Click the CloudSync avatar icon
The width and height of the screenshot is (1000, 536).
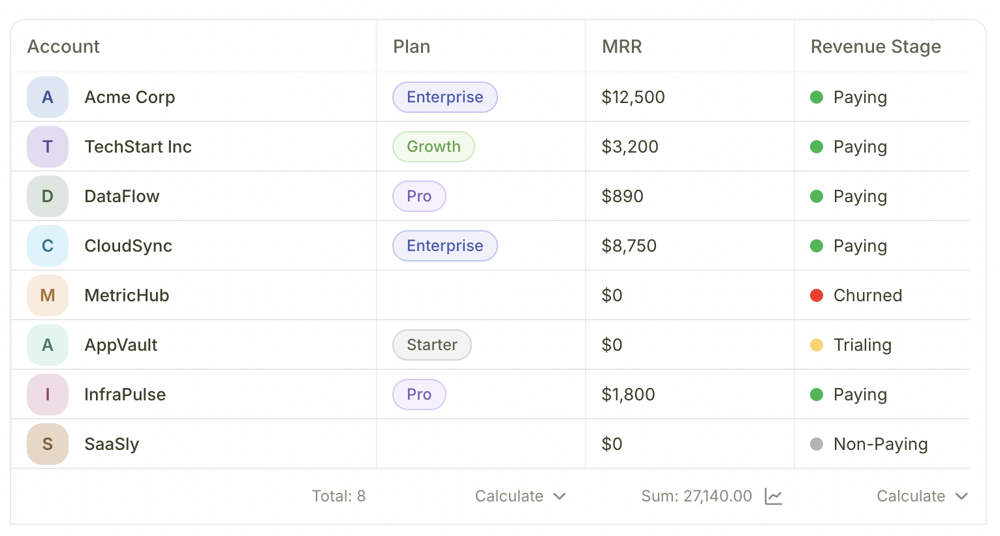click(x=47, y=245)
